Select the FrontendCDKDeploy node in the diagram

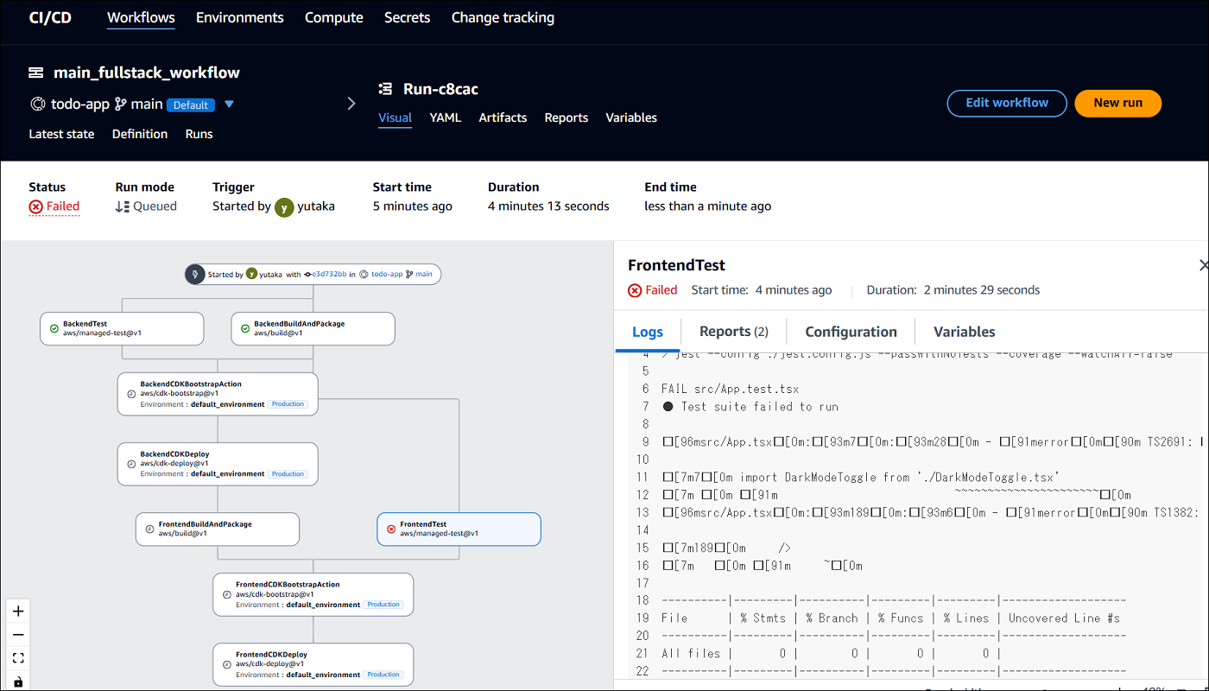tap(313, 664)
